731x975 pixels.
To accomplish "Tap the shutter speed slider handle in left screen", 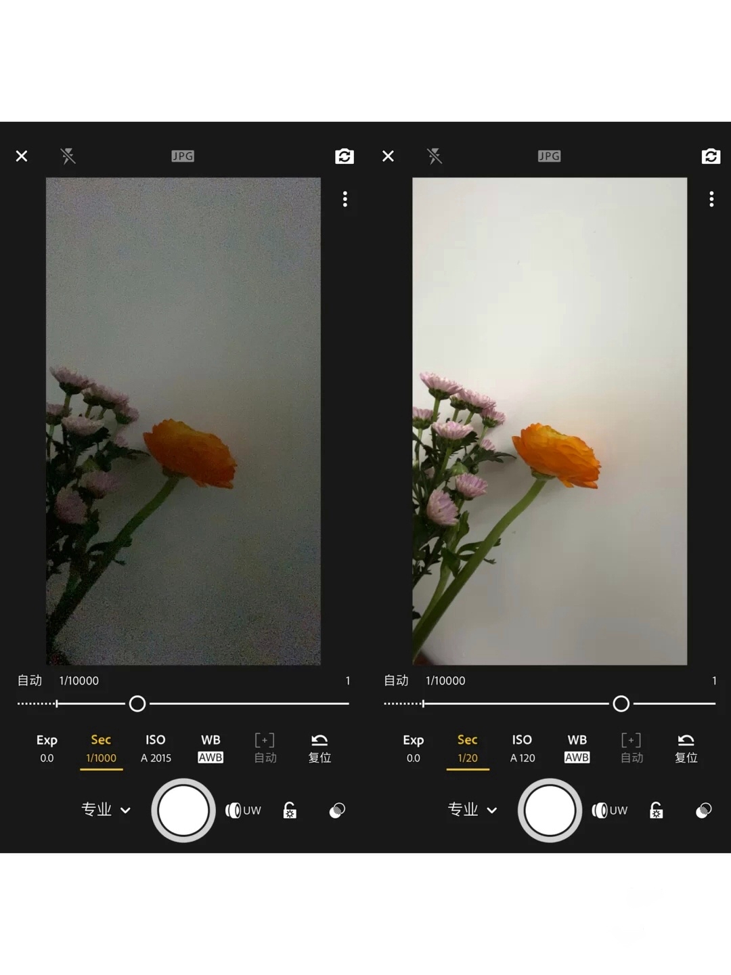I will click(137, 704).
